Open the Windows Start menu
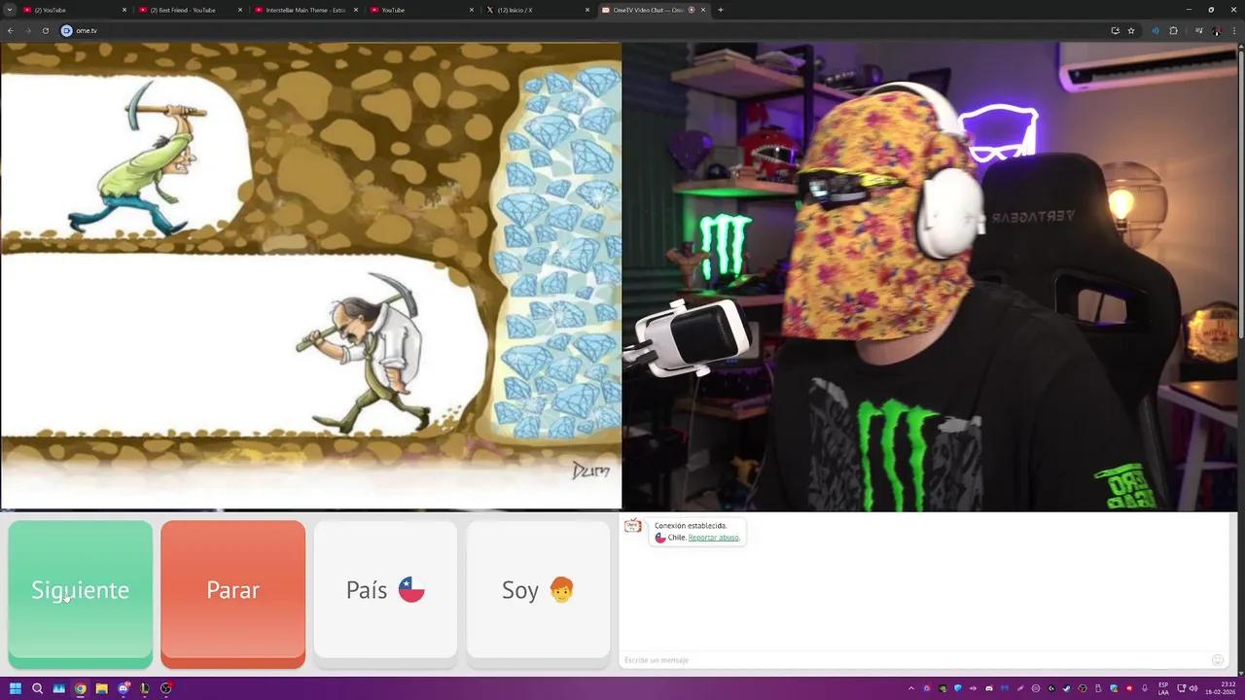Viewport: 1245px width, 700px height. (x=15, y=688)
